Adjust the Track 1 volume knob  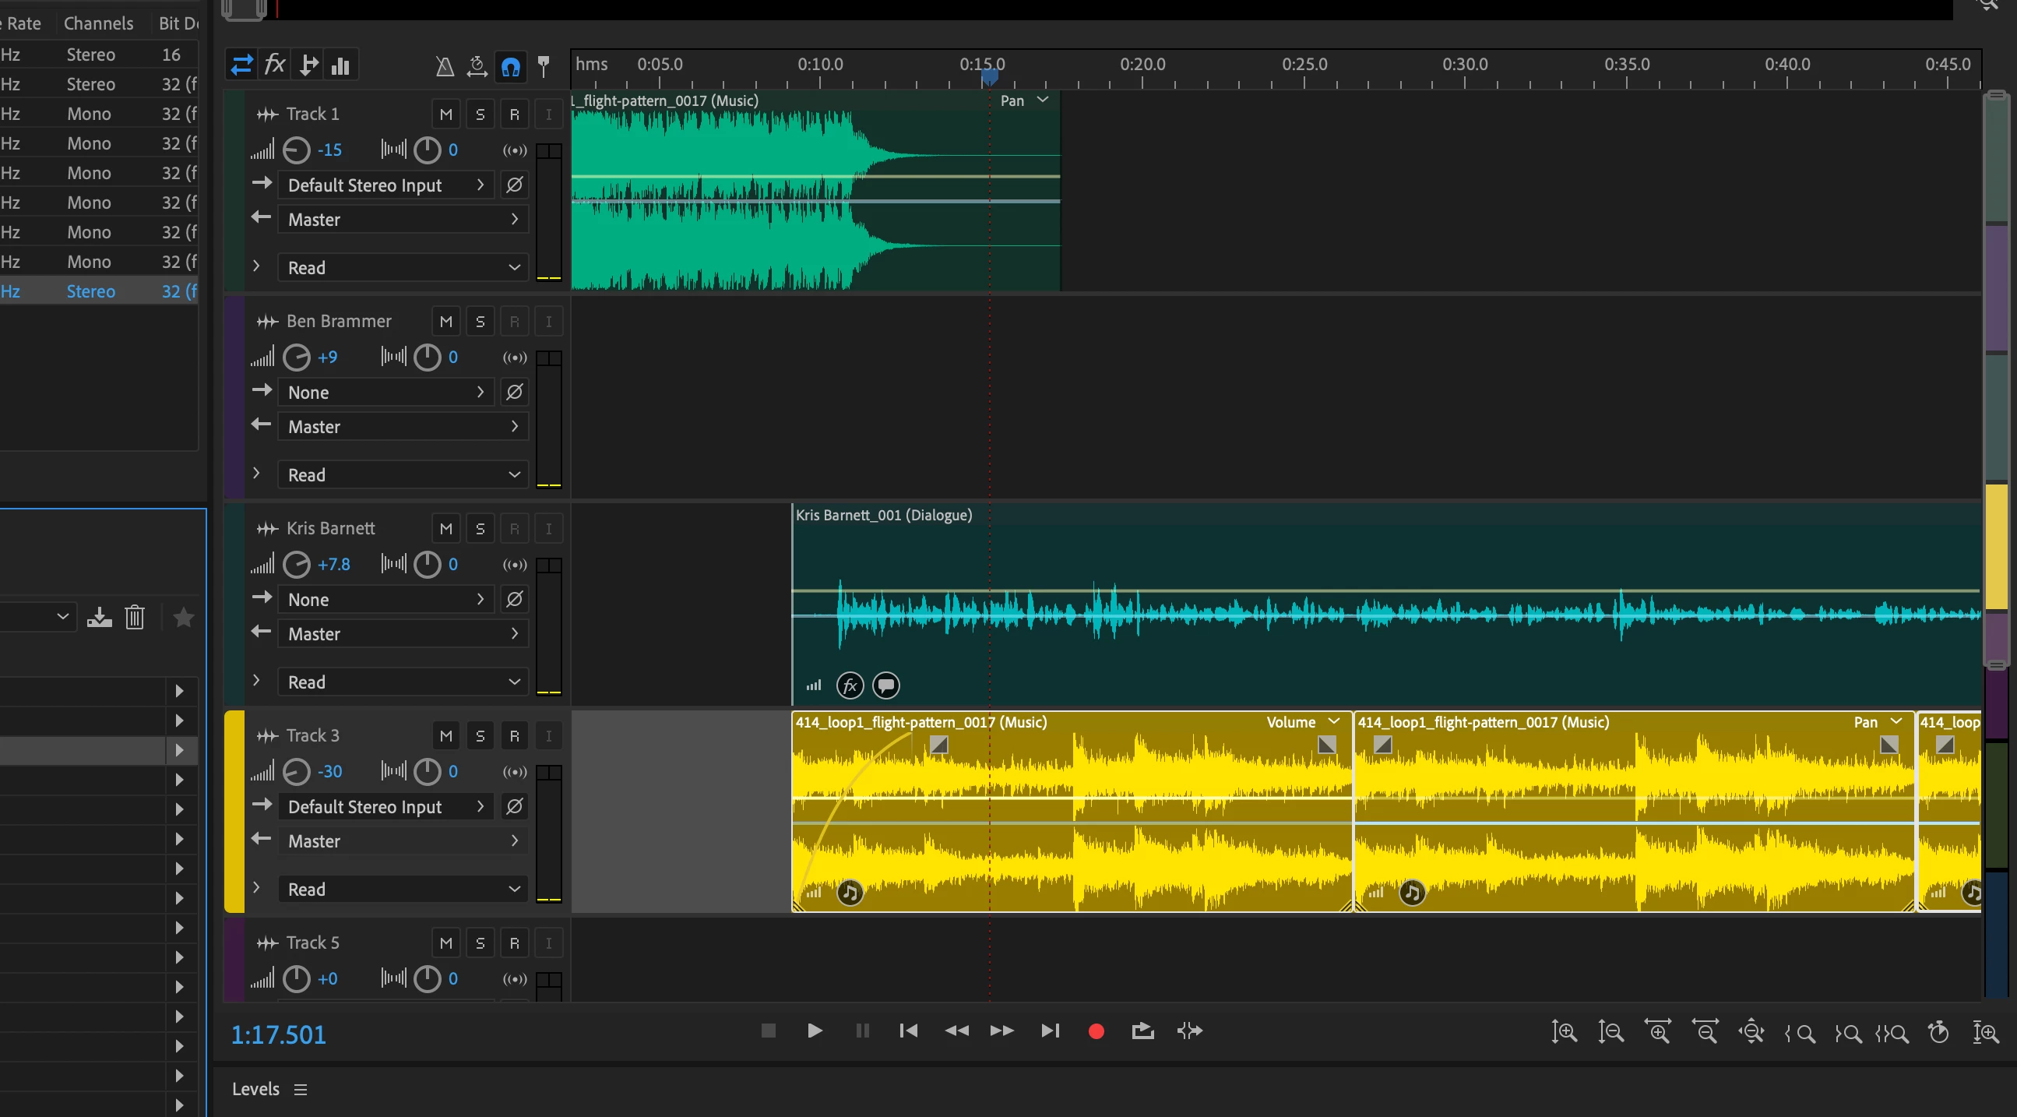point(296,150)
